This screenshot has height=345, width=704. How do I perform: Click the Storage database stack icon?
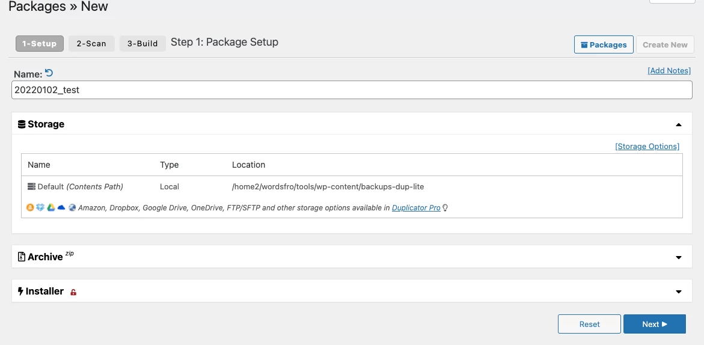[x=22, y=124]
